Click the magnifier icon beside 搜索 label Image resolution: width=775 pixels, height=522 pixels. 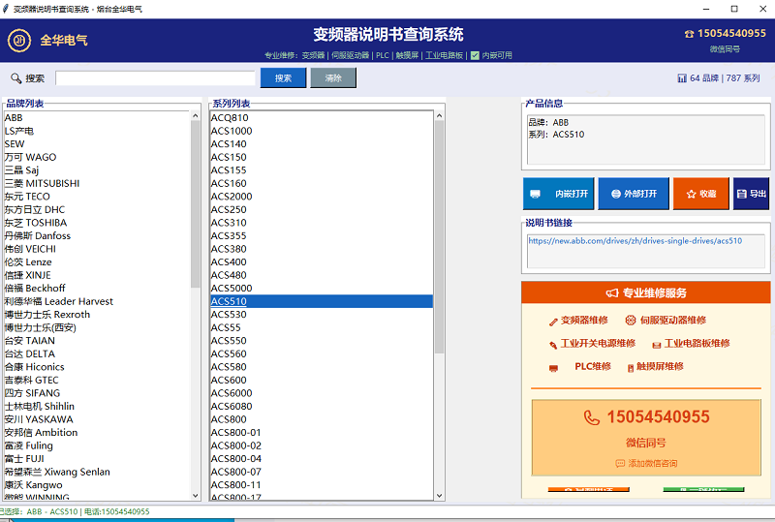(x=15, y=78)
